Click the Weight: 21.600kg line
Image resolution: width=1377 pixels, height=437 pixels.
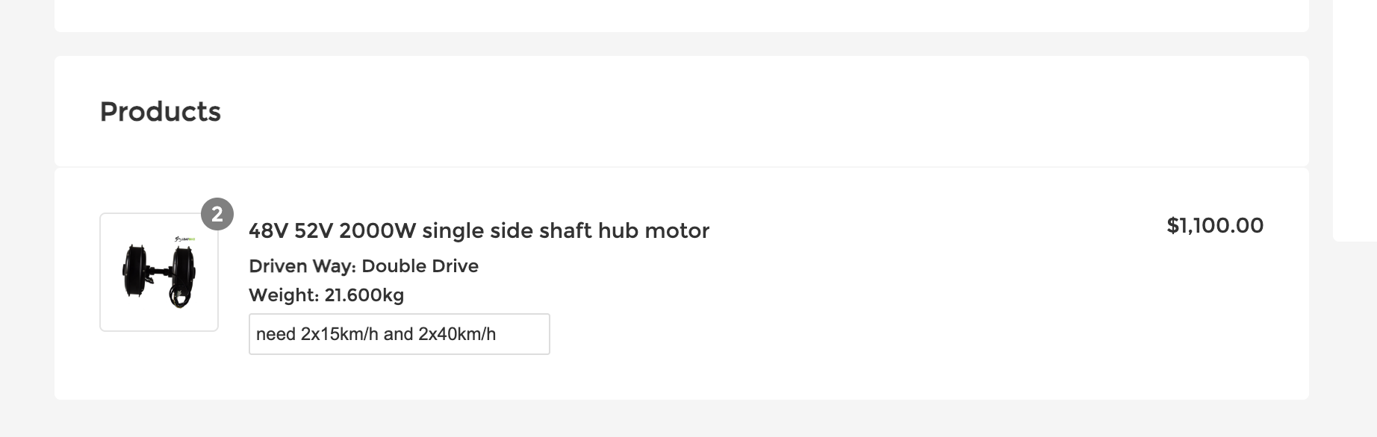[326, 295]
